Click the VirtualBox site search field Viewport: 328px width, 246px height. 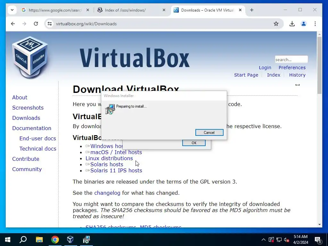coord(291,59)
